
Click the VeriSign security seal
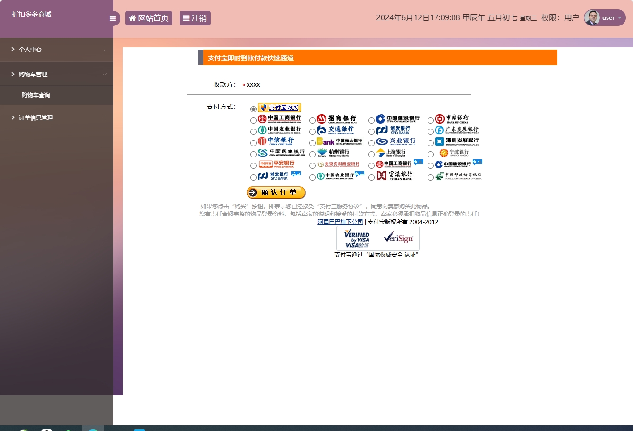click(x=399, y=238)
